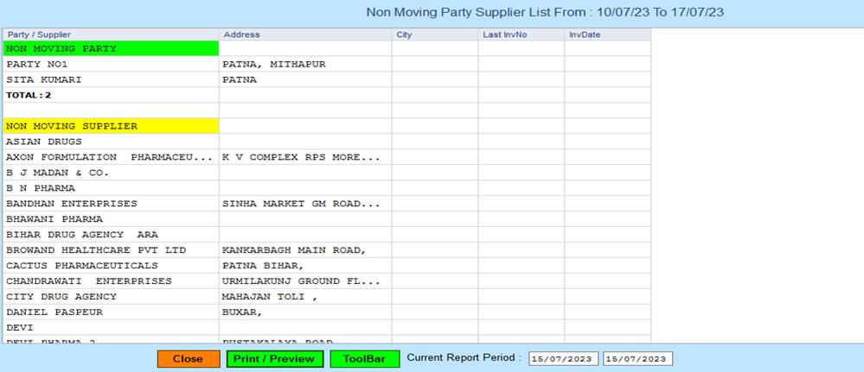This screenshot has height=372, width=864.
Task: Click the City column header
Action: point(434,35)
